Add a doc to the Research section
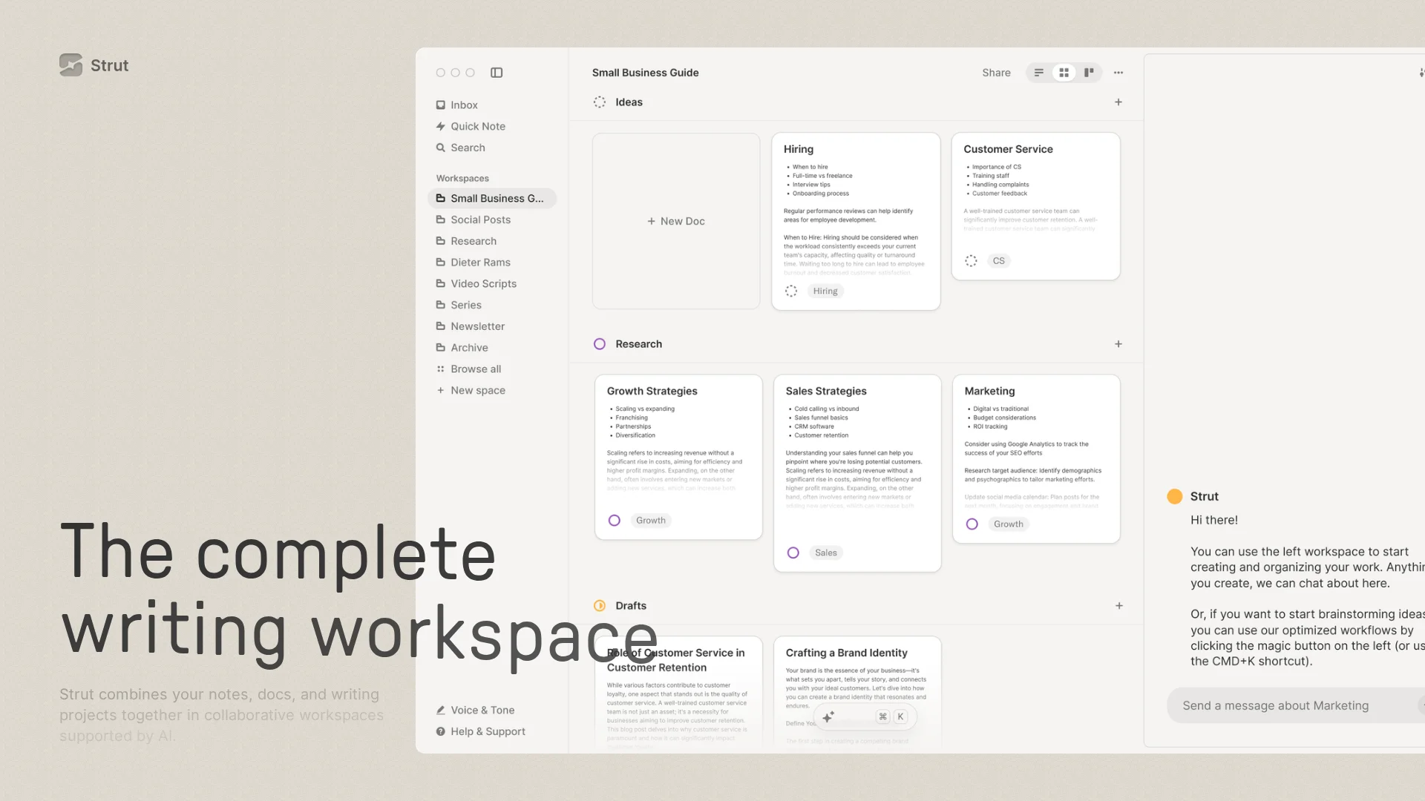This screenshot has height=801, width=1425. pyautogui.click(x=1118, y=344)
